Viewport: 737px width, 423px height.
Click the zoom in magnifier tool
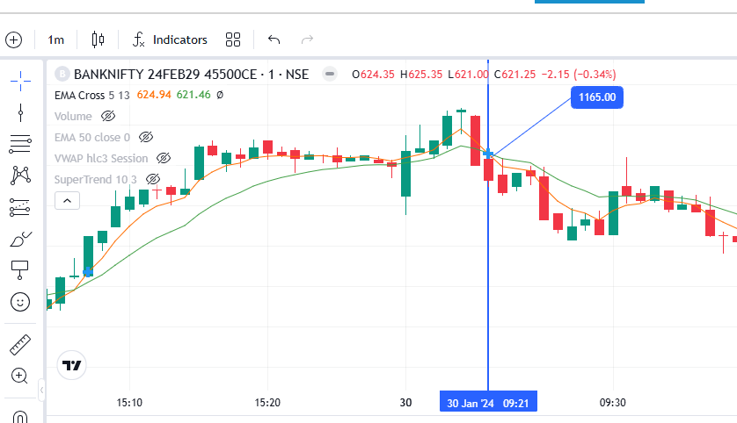coord(20,376)
